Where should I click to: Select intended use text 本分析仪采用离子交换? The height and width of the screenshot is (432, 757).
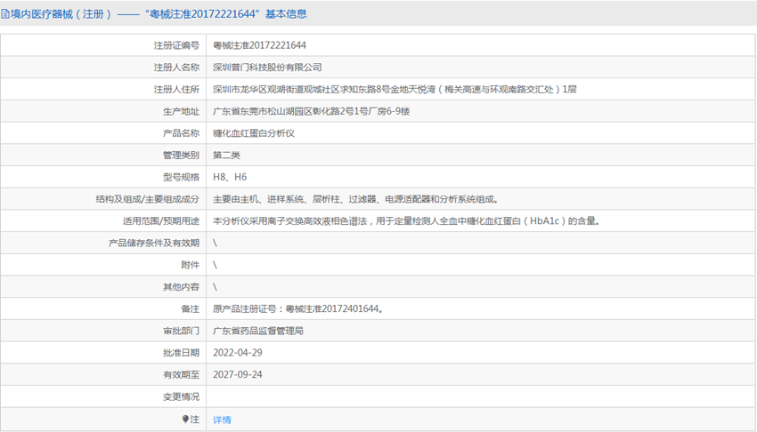(x=406, y=221)
